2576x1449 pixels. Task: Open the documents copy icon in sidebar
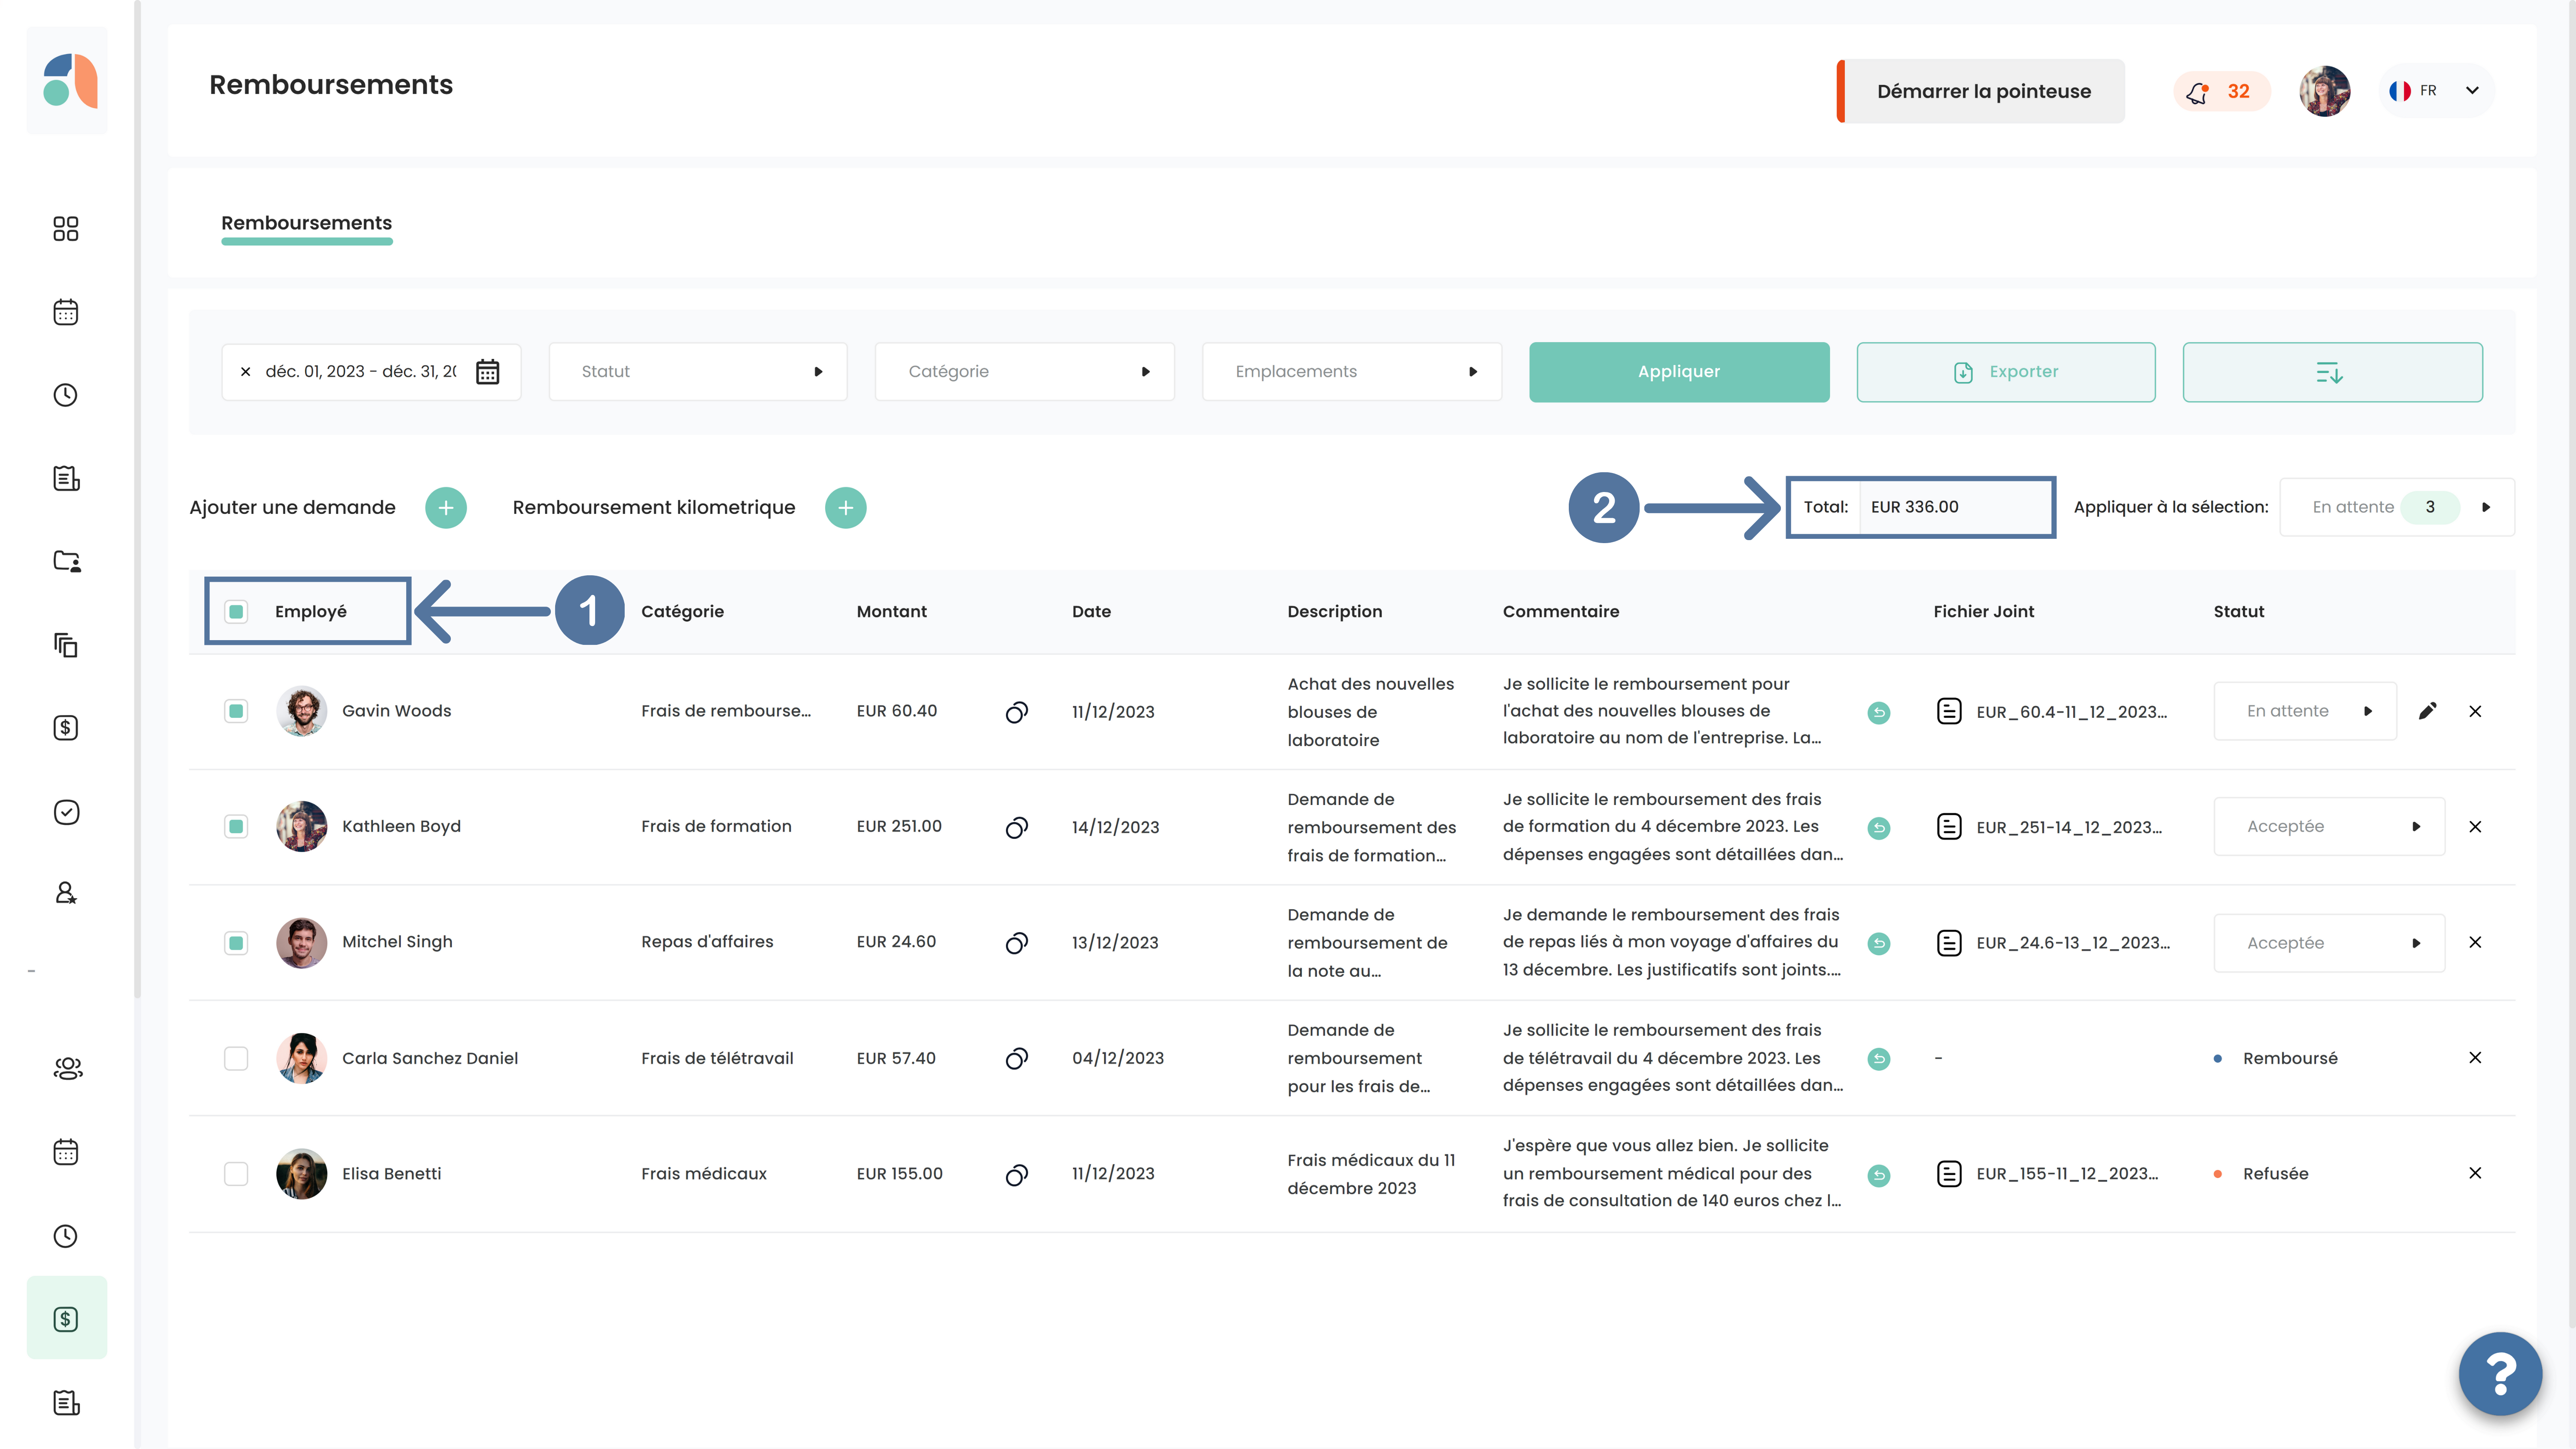(66, 645)
